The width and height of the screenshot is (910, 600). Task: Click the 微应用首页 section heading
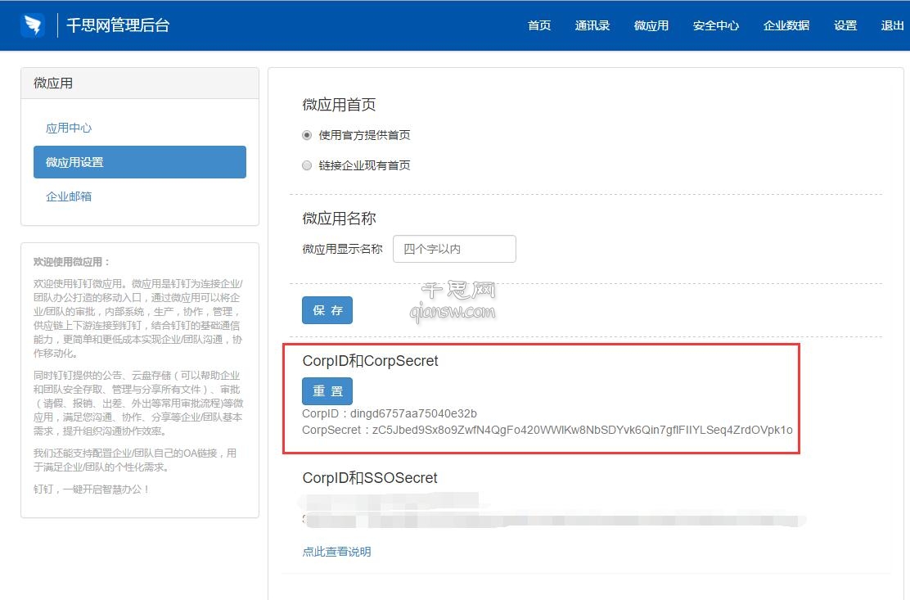[x=339, y=105]
